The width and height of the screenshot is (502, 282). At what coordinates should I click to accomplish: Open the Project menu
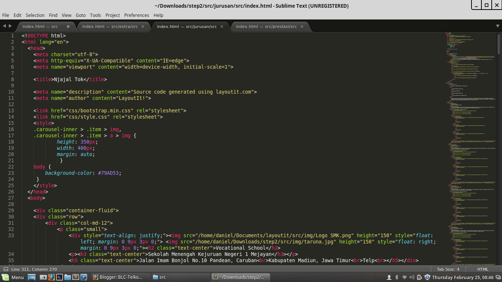click(x=112, y=15)
